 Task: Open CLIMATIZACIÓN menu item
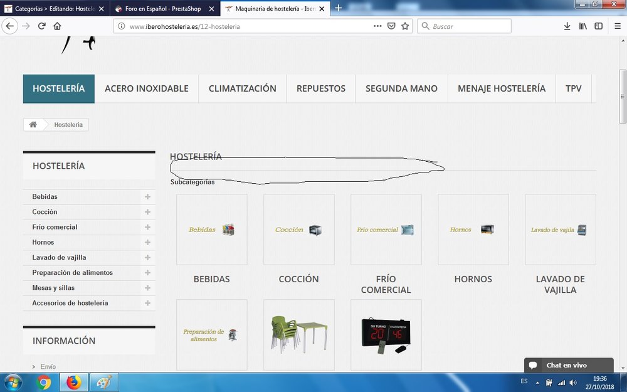tap(242, 89)
